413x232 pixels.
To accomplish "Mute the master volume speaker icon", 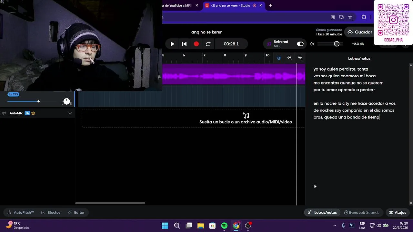I will pos(312,44).
